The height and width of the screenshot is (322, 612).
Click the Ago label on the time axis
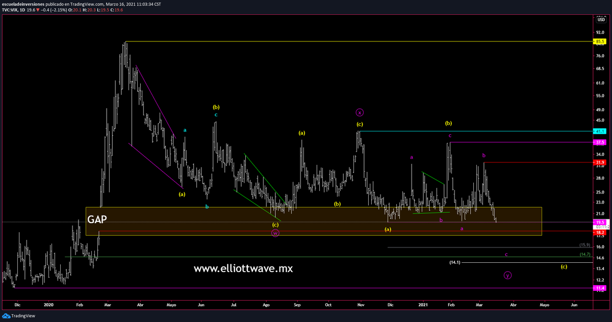[266, 305]
